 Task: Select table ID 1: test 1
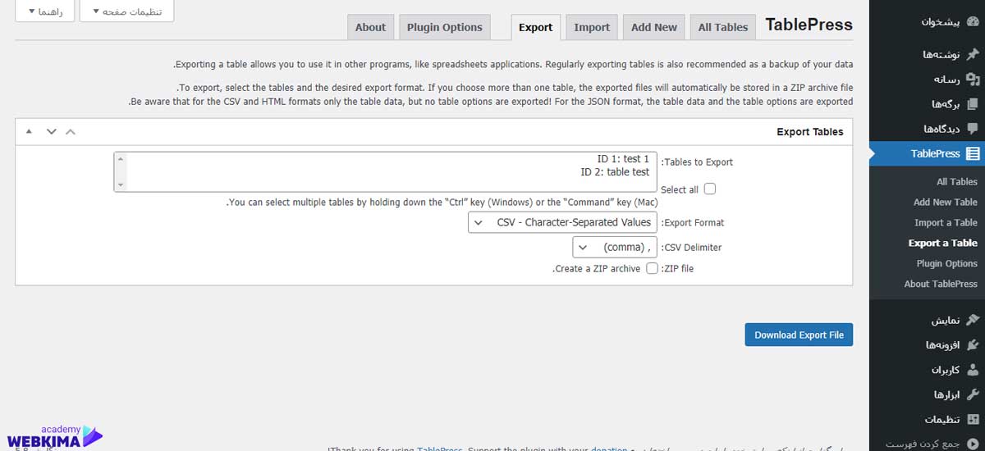623,159
